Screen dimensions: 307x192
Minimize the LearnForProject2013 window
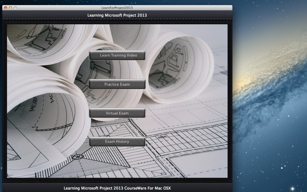[x=10, y=8]
